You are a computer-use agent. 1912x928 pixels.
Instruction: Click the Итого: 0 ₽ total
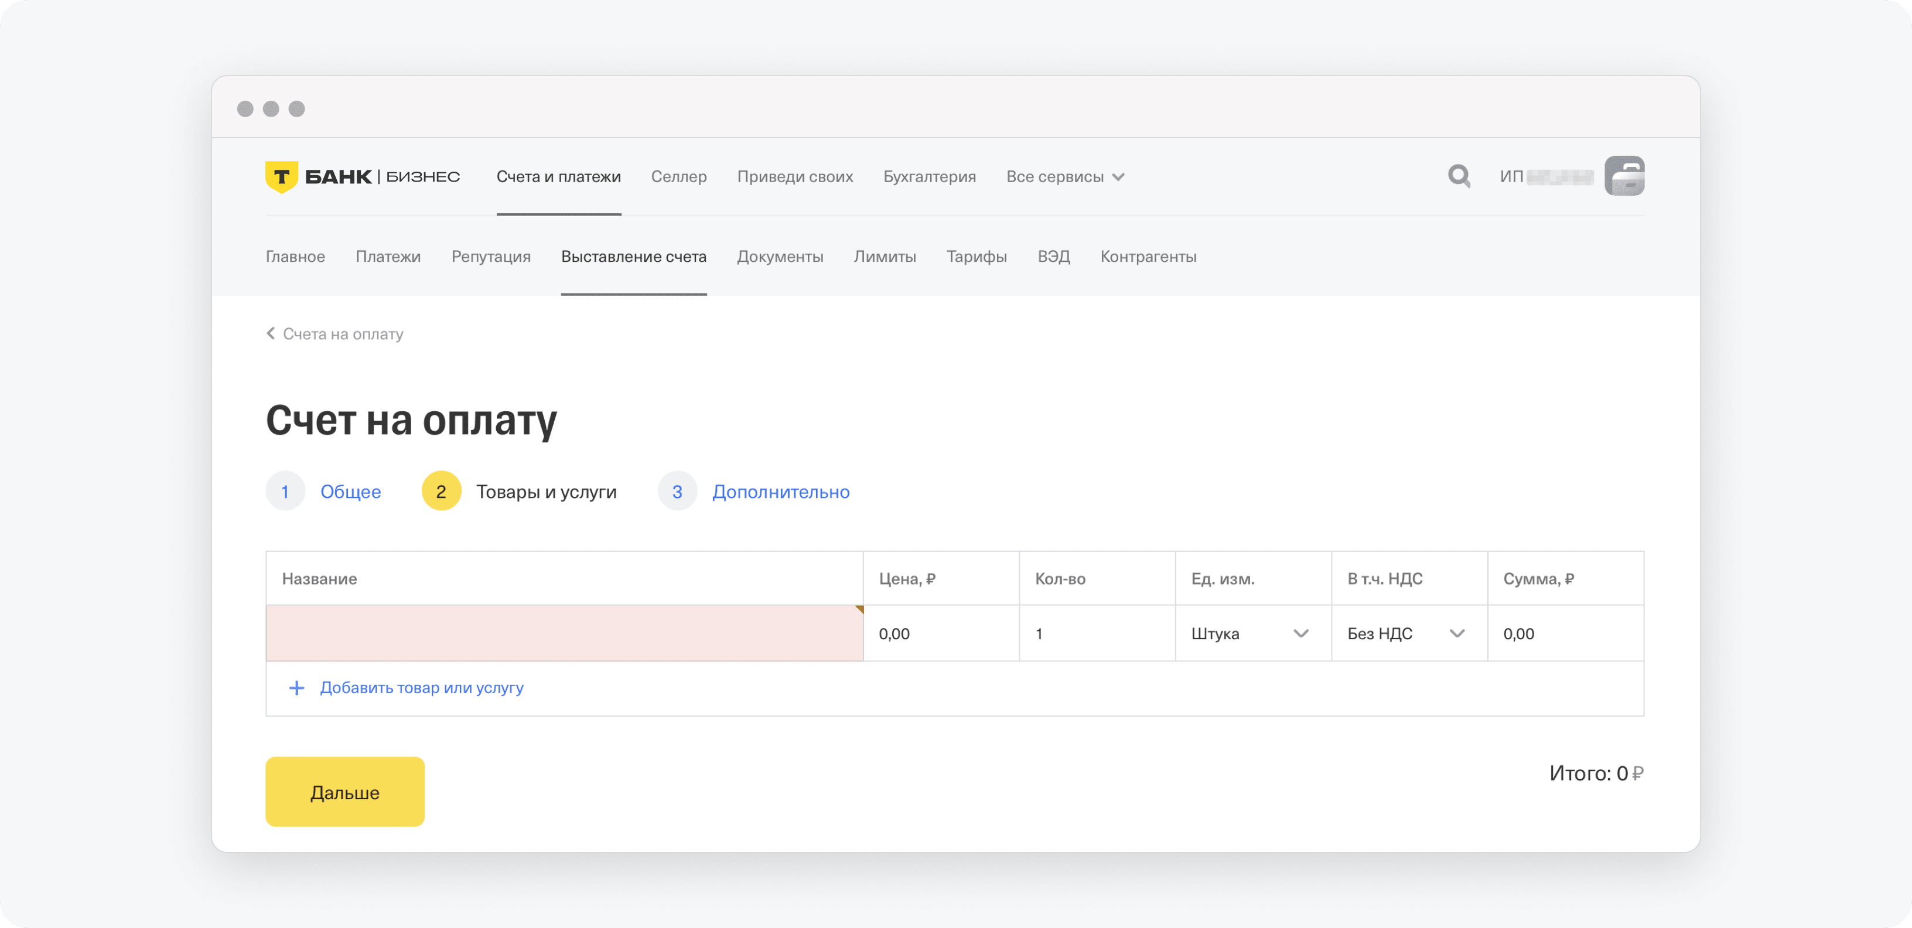coord(1596,773)
